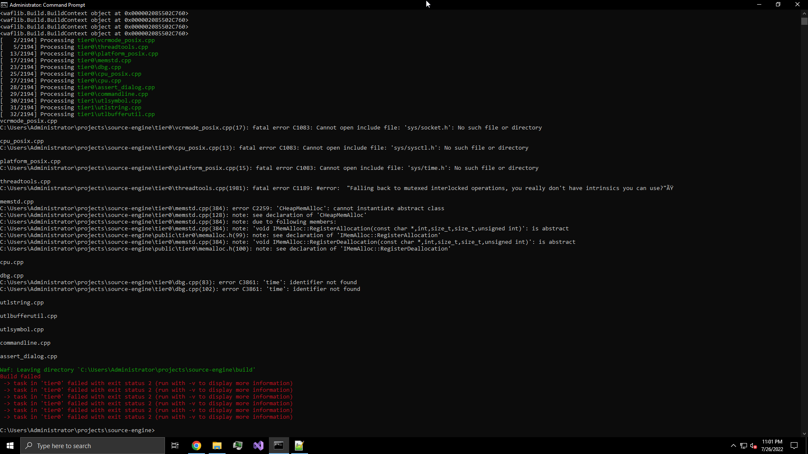
Task: Unmute the system volume in the tray
Action: click(x=753, y=446)
